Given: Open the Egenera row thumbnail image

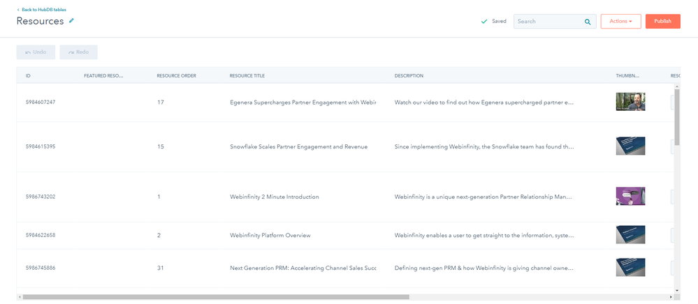Looking at the screenshot, I should tap(630, 102).
